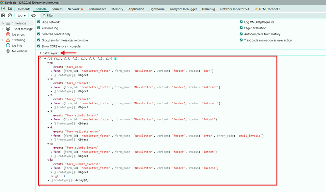Select No info in the sidebar

coord(17,46)
